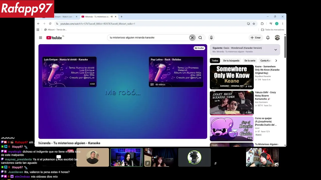Open the install app icon in address bar

click(249, 24)
